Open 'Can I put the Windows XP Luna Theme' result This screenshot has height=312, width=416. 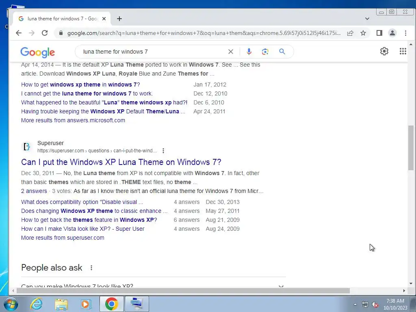pos(121,162)
